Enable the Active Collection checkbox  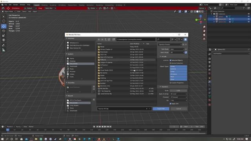pos(171,63)
